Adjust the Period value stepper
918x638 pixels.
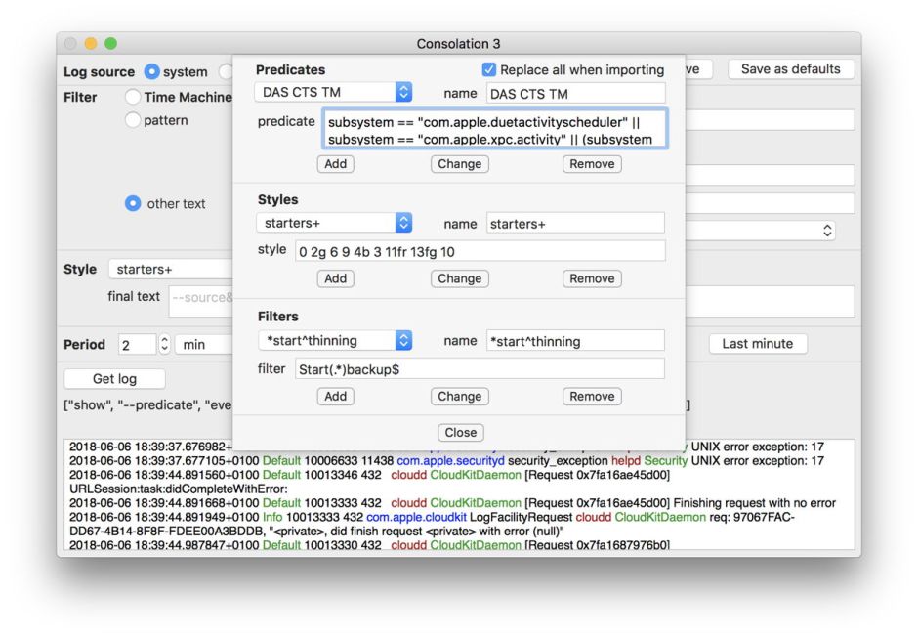tap(164, 344)
